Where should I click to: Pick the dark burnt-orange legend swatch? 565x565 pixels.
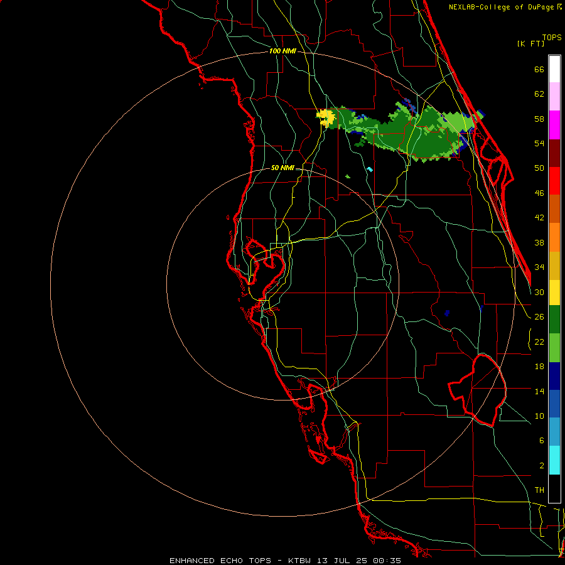tap(554, 208)
